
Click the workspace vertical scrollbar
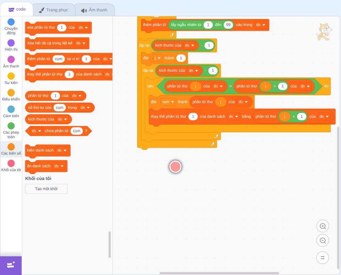pos(338,198)
